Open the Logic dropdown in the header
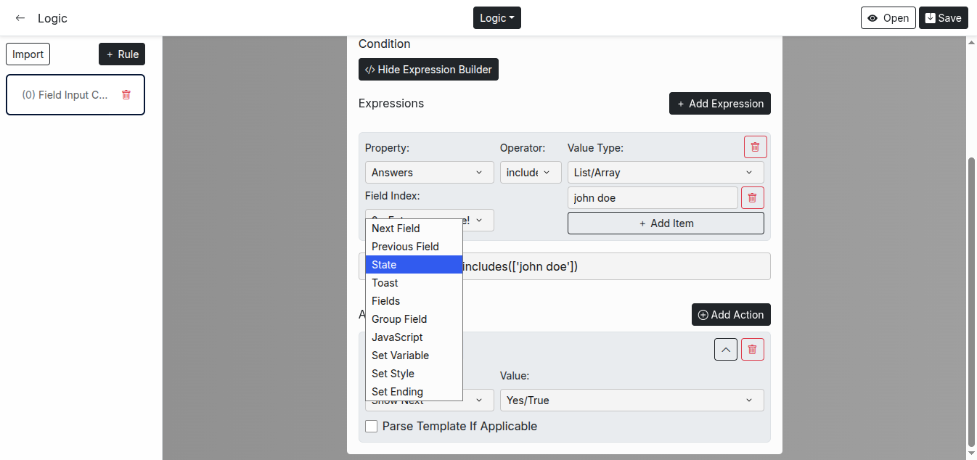Viewport: 977px width, 460px height. pos(496,18)
